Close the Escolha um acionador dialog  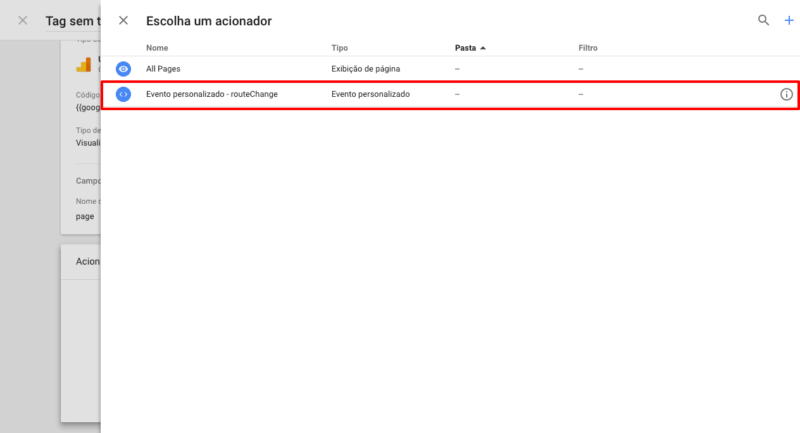(x=123, y=20)
